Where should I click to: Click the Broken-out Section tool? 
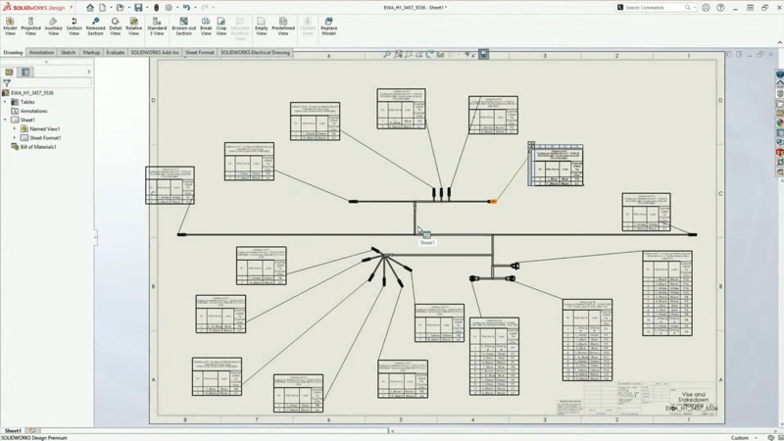point(183,24)
